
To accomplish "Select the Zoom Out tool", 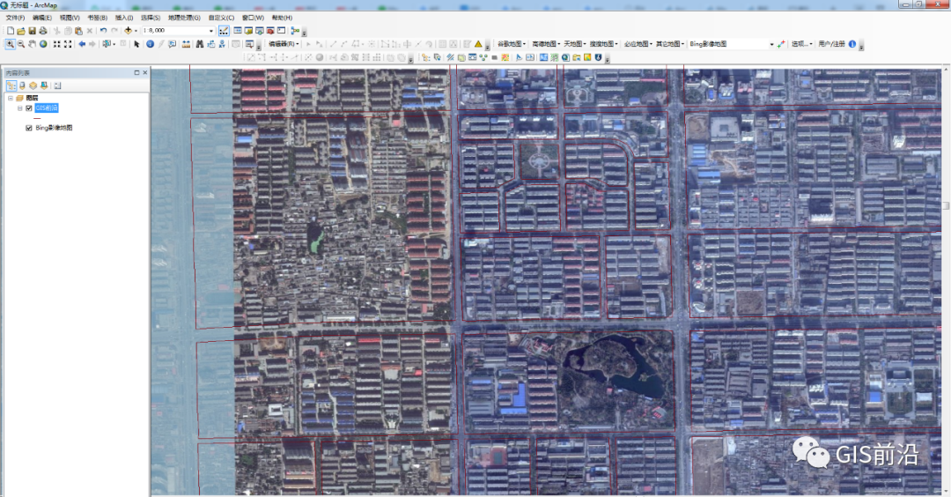I will click(x=21, y=44).
